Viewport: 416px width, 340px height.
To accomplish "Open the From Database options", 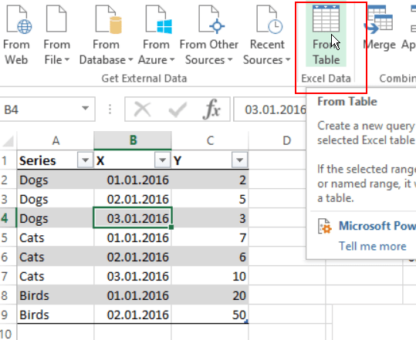I will (107, 35).
